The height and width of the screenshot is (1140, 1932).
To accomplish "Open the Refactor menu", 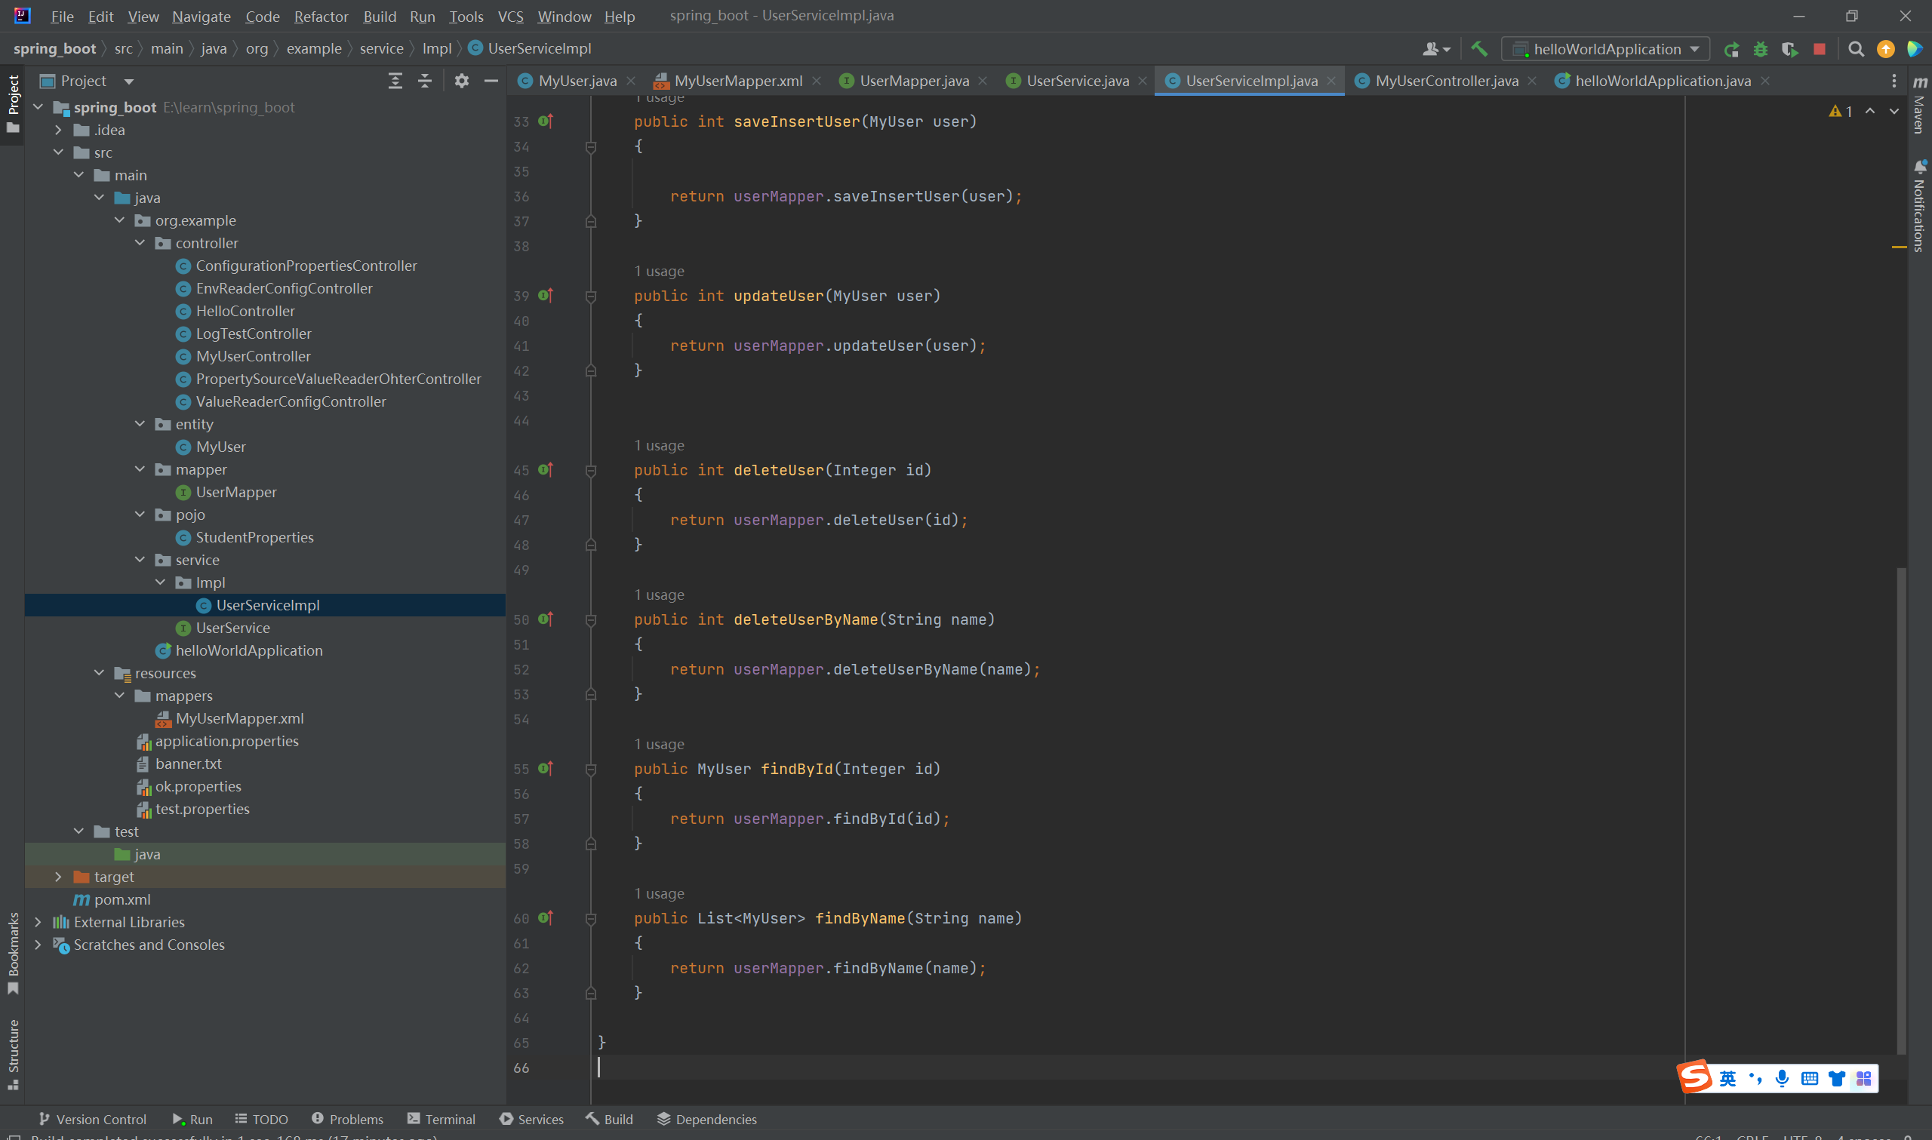I will [320, 16].
